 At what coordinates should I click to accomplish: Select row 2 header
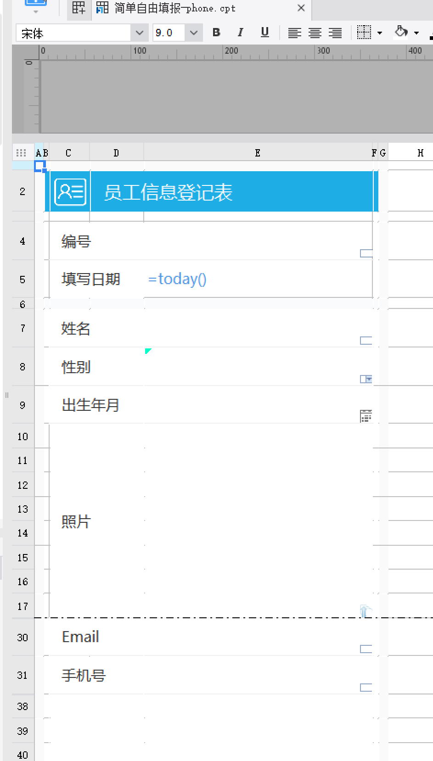(x=22, y=191)
